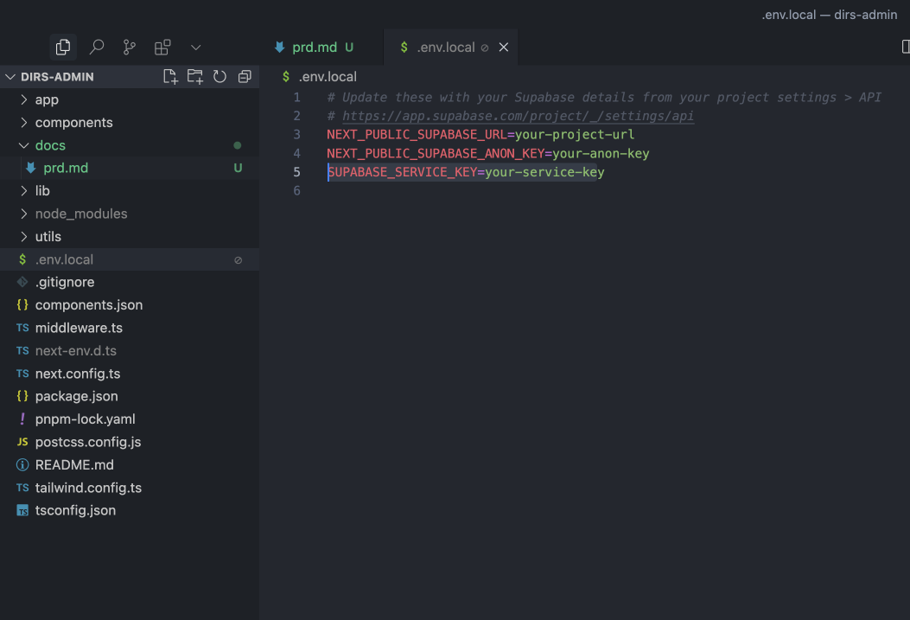Open middleware.ts in the explorer
Image resolution: width=910 pixels, height=620 pixels.
click(79, 328)
